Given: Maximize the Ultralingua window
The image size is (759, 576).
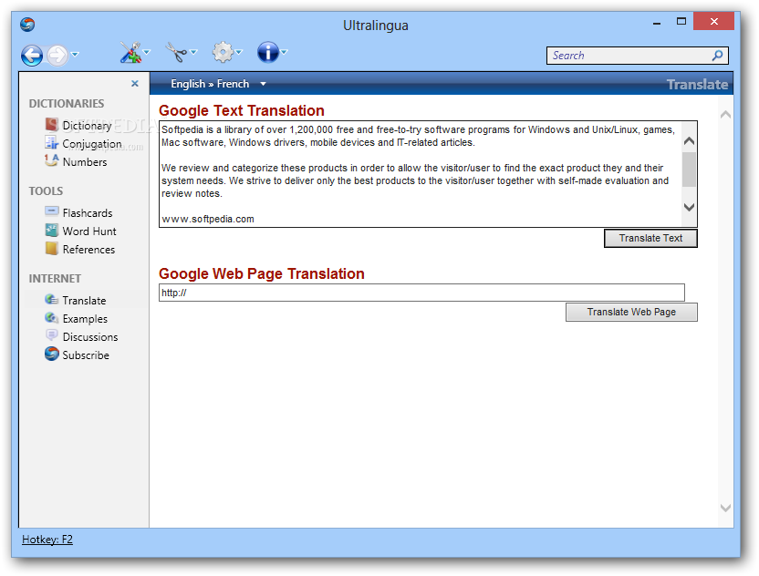Looking at the screenshot, I should (681, 21).
